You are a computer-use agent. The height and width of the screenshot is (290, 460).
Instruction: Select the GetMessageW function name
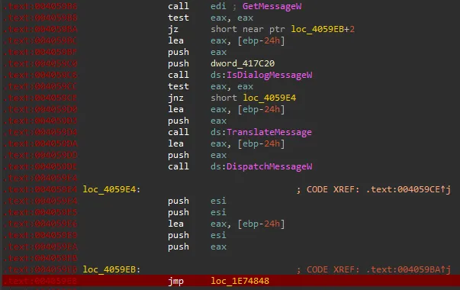[x=272, y=6]
